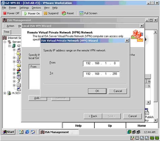Open the VMware Settings menu
Screen dimensions: 160x141
[x=24, y=8]
